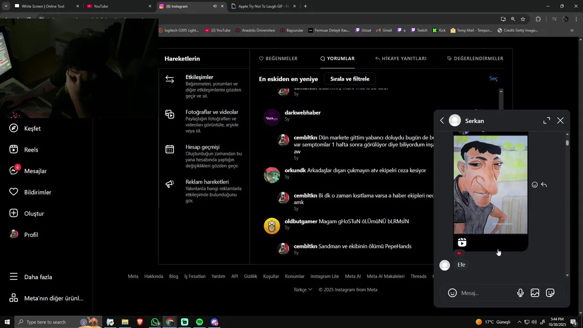The width and height of the screenshot is (583, 328).
Task: Click the Mesaj input field
Action: pos(486,293)
